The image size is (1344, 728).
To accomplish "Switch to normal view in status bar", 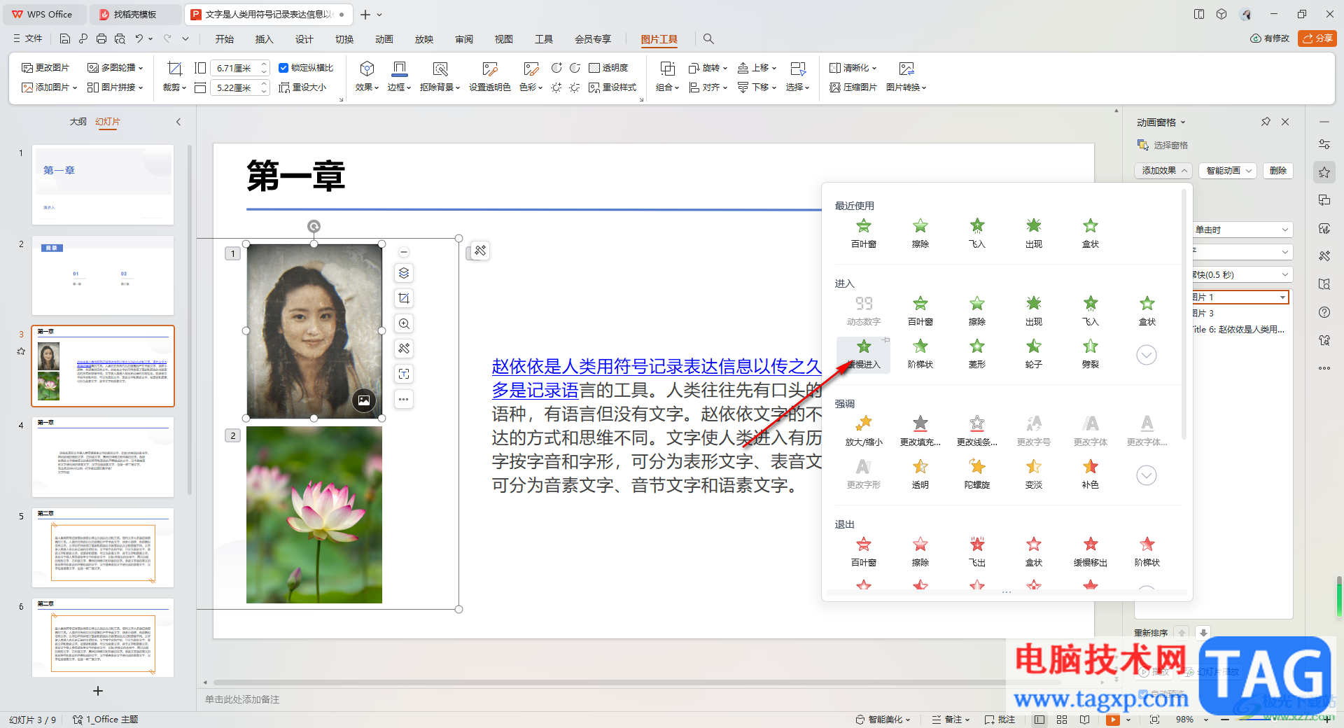I will point(1039,719).
